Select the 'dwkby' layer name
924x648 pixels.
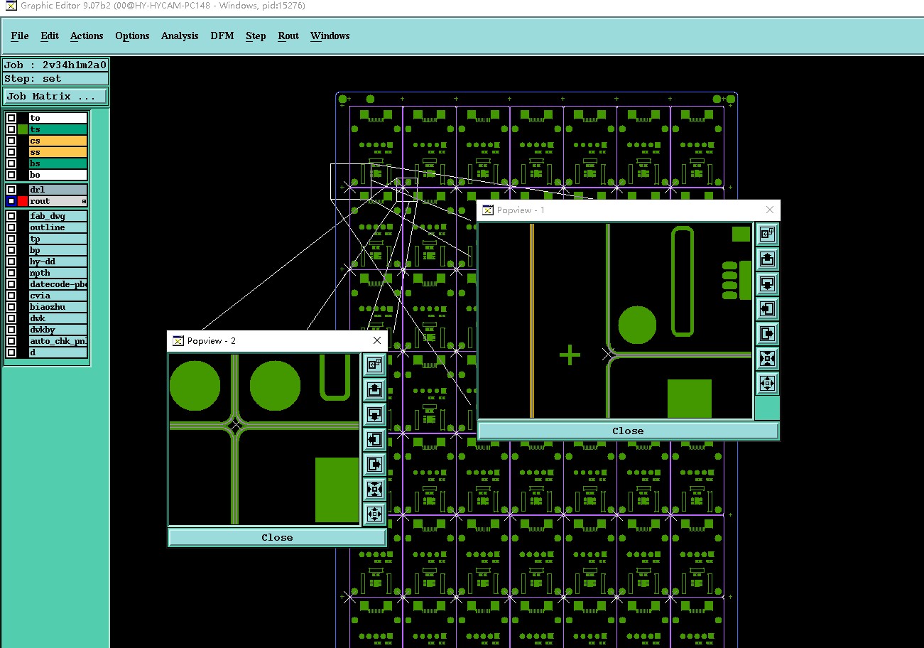[58, 330]
